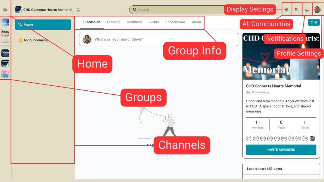Click the search magnifier icon
Screen dimensions: 324x182
pos(135,10)
